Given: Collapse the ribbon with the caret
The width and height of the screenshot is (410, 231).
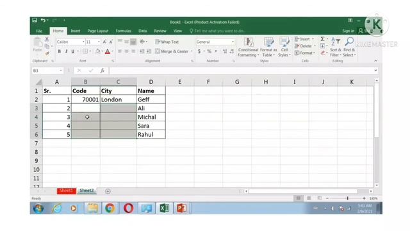Looking at the screenshot, I should 375,61.
